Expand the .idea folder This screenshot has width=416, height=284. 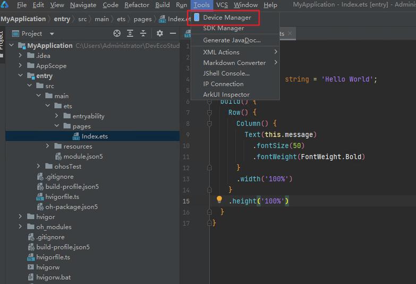click(x=20, y=55)
